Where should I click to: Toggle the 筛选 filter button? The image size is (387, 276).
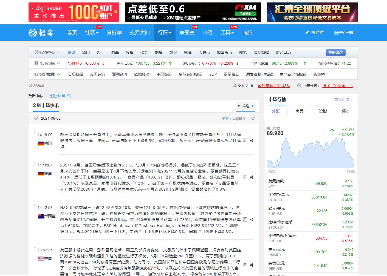pyautogui.click(x=245, y=106)
